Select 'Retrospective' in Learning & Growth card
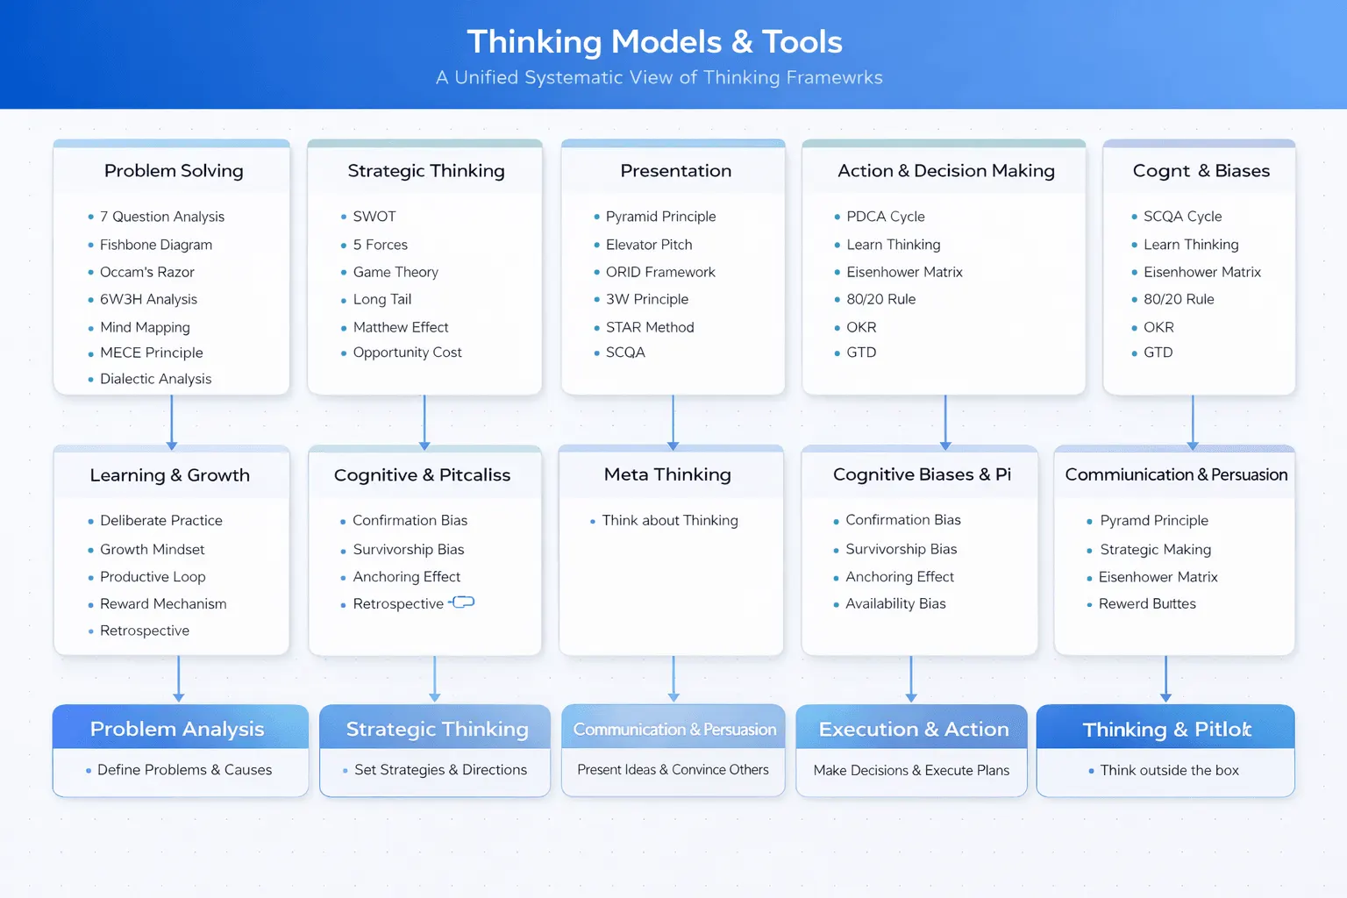The width and height of the screenshot is (1347, 898). [145, 631]
